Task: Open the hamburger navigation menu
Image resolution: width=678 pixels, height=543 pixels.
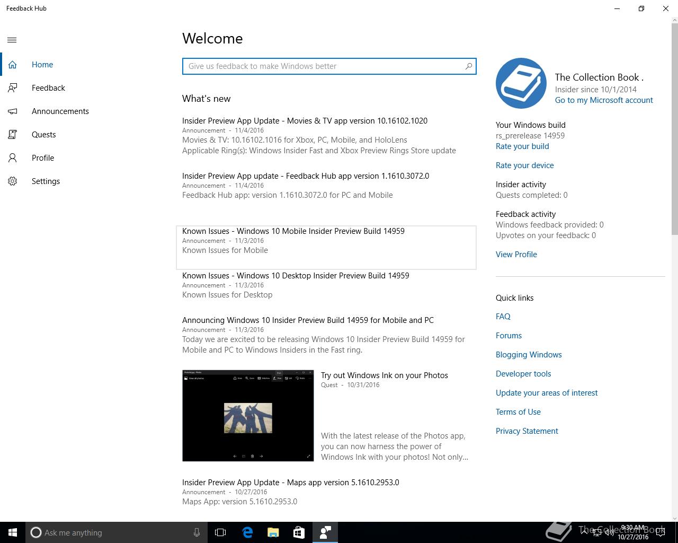Action: coord(12,40)
